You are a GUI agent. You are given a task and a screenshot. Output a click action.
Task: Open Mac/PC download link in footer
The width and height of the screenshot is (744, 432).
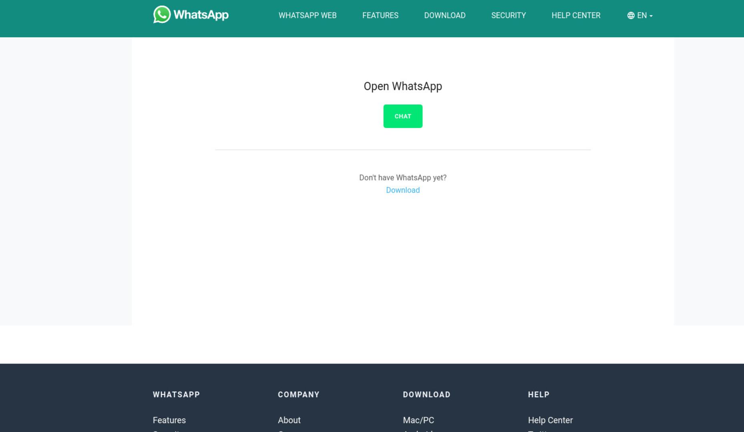(x=418, y=420)
